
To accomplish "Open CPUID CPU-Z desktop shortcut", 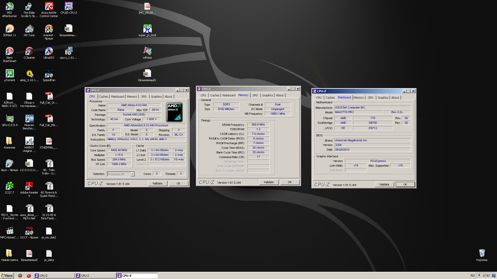I will [69, 8].
